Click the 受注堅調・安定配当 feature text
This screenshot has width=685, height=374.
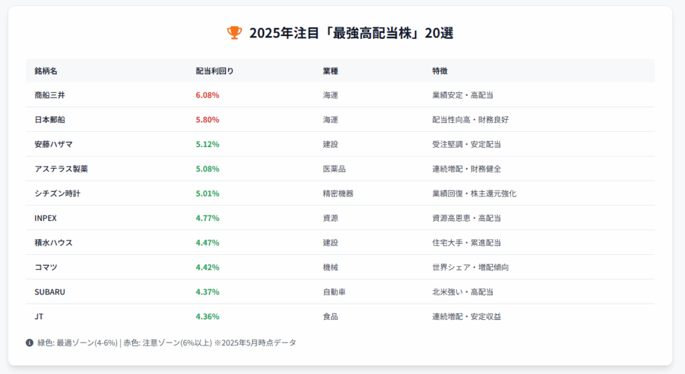[466, 145]
